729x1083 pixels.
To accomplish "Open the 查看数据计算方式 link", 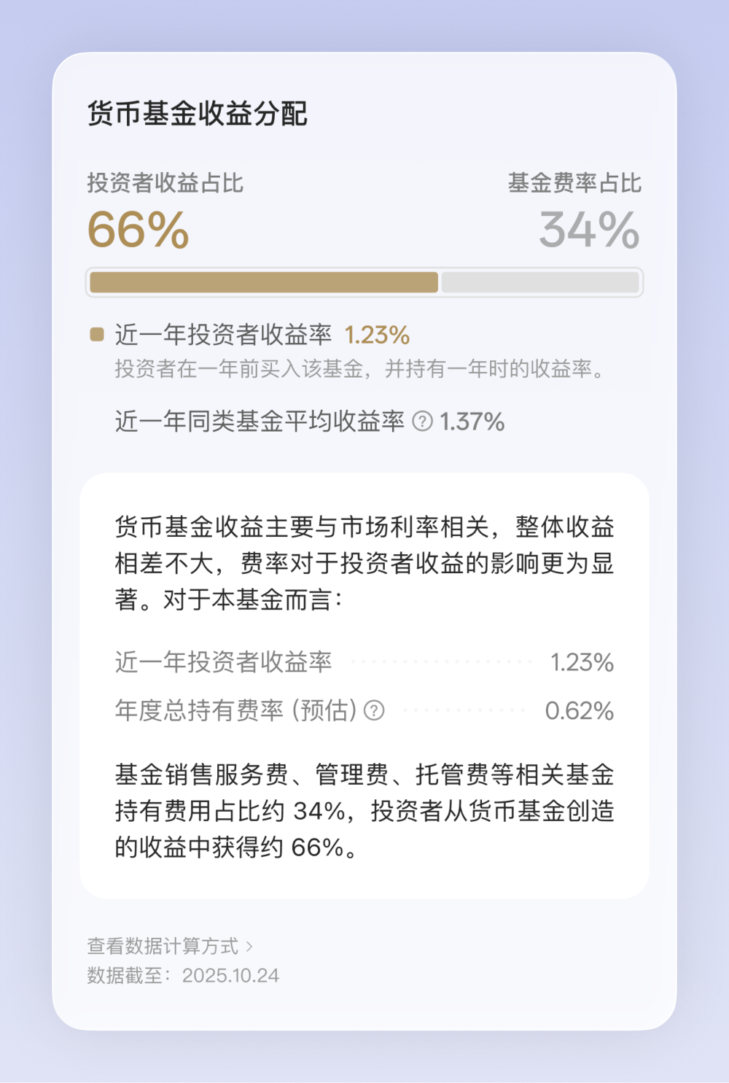I will 163,946.
